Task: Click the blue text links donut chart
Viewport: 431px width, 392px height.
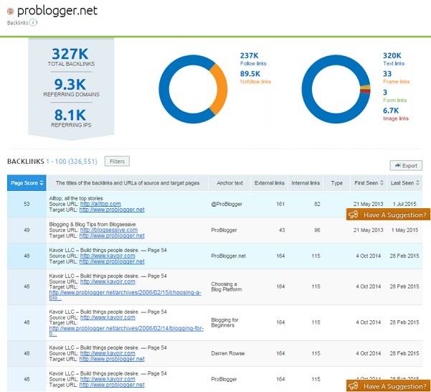Action: pyautogui.click(x=307, y=89)
